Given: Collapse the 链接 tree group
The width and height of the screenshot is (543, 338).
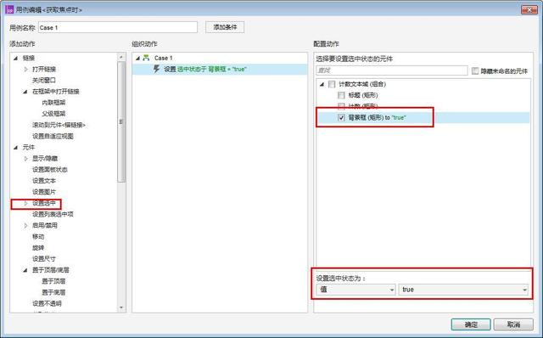Looking at the screenshot, I should pyautogui.click(x=15, y=59).
